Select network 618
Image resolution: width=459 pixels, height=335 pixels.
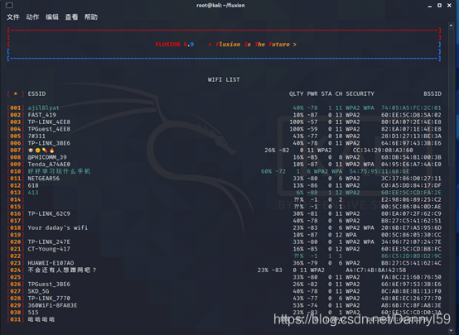tap(33, 185)
